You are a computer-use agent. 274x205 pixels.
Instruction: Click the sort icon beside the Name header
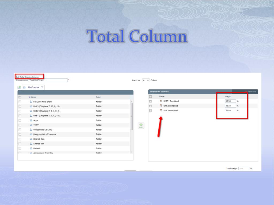click(x=29, y=97)
